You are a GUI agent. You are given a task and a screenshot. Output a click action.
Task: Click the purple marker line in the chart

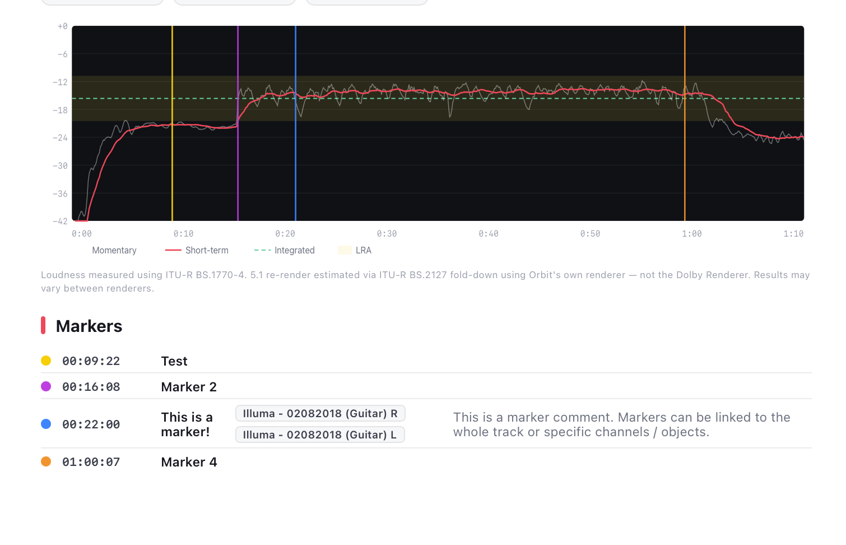click(238, 123)
